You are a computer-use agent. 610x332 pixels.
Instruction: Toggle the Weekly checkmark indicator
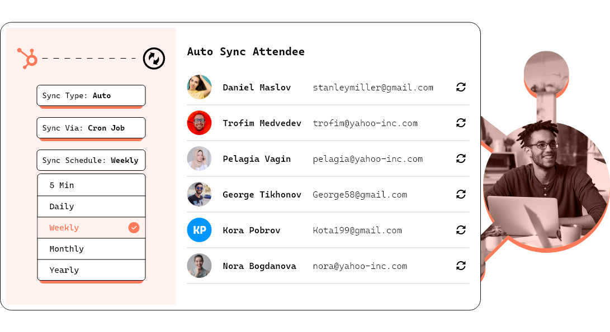point(134,228)
